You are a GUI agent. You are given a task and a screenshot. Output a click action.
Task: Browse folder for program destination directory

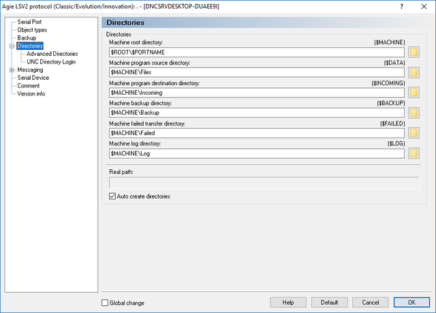pyautogui.click(x=414, y=92)
